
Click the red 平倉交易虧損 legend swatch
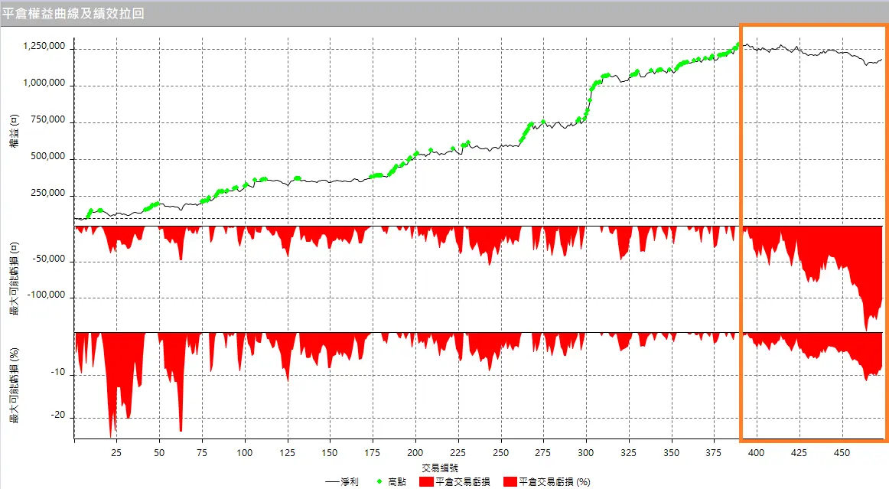pyautogui.click(x=425, y=482)
